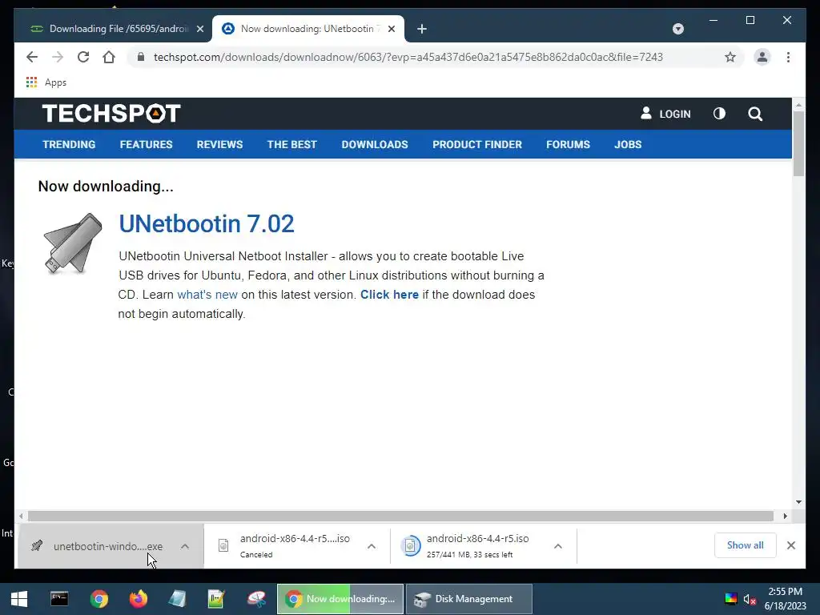820x615 pixels.
Task: Click the Show all downloads button
Action: tap(745, 545)
